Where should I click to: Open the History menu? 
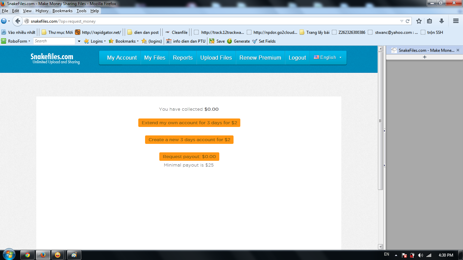42,11
